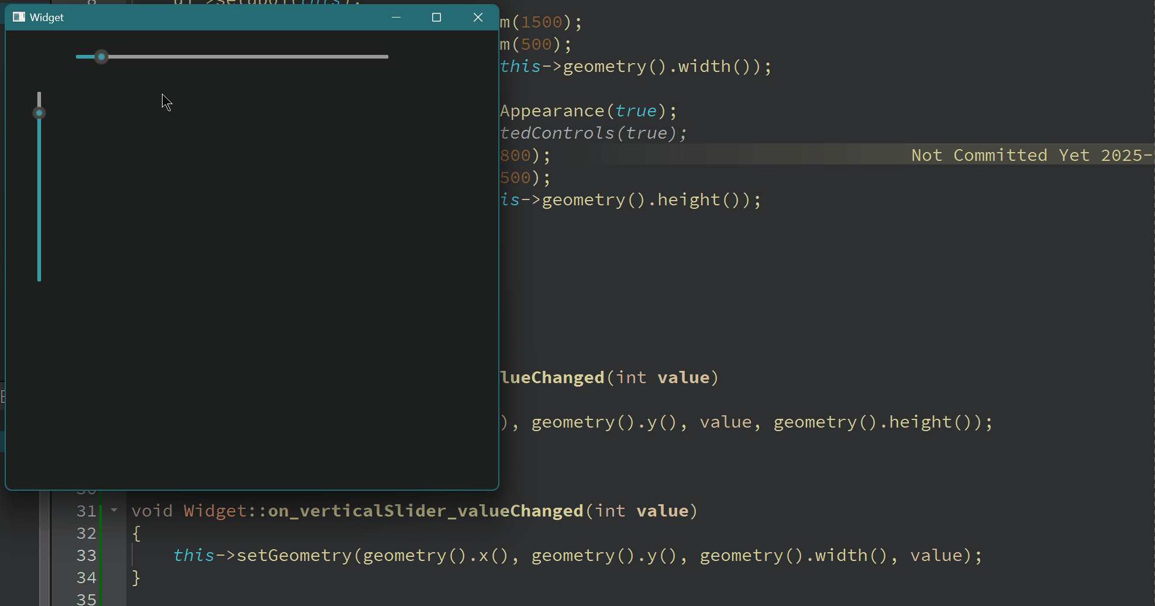The height and width of the screenshot is (606, 1155).
Task: Click the middle of the horizontal slider track
Action: click(232, 57)
